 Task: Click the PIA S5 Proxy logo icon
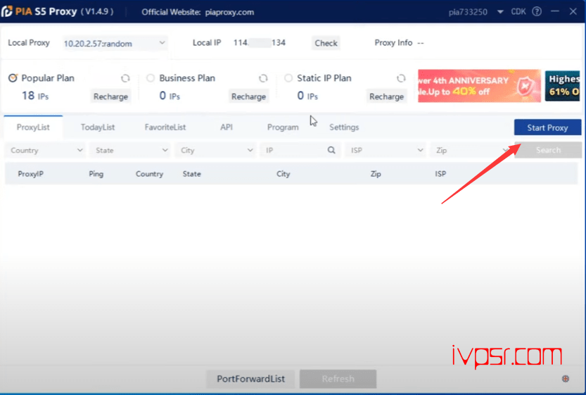tap(6, 11)
